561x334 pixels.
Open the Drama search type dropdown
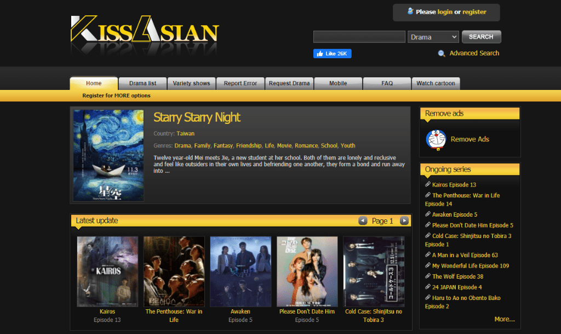click(433, 37)
